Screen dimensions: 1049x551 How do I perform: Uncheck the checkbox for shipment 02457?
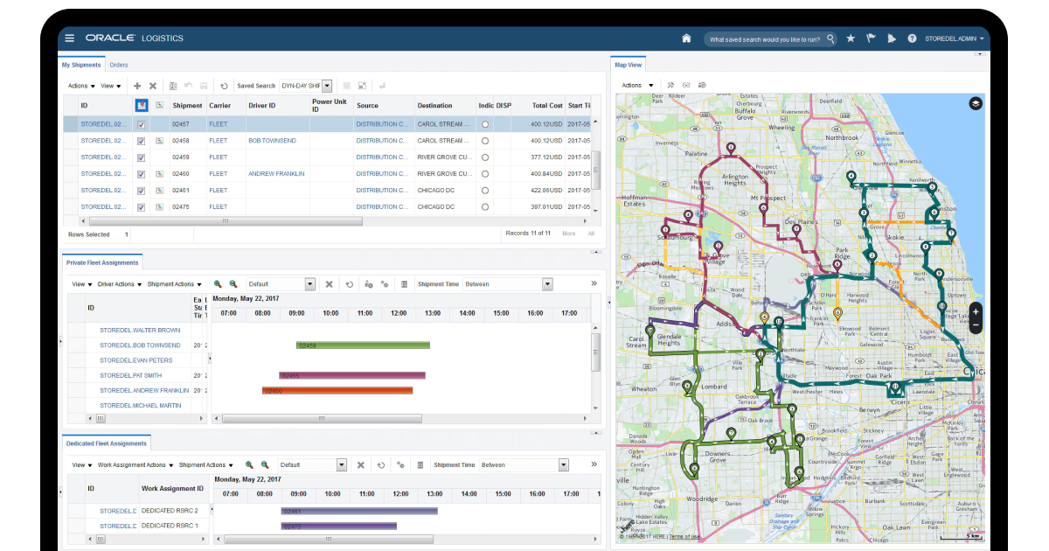142,124
